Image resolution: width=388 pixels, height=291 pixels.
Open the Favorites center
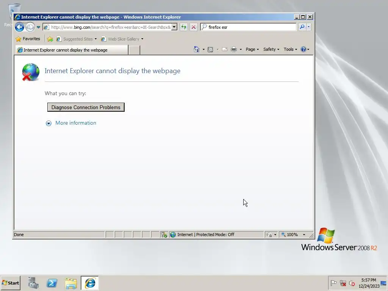click(28, 39)
